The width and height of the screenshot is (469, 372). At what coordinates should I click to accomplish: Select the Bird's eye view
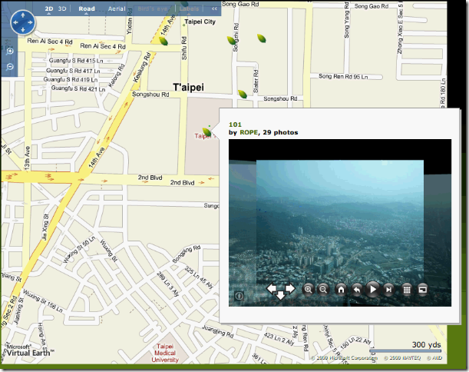(x=153, y=8)
